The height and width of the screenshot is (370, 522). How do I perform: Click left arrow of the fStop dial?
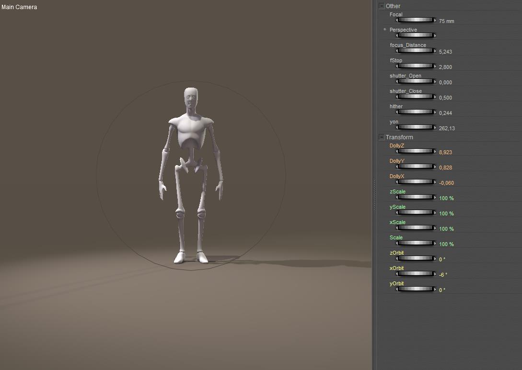point(397,66)
